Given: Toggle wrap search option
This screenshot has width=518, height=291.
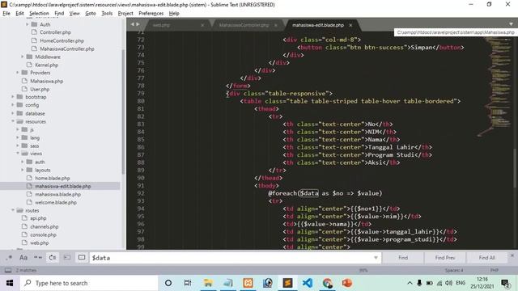Looking at the screenshot, I should tap(53, 257).
